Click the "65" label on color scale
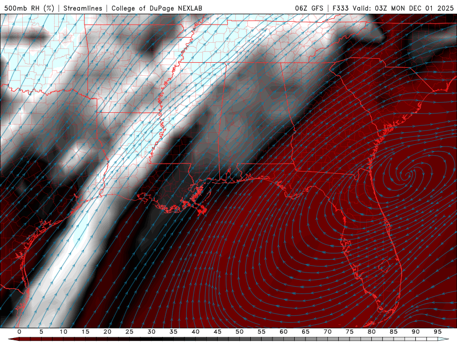This screenshot has width=457, height=342. (306, 332)
